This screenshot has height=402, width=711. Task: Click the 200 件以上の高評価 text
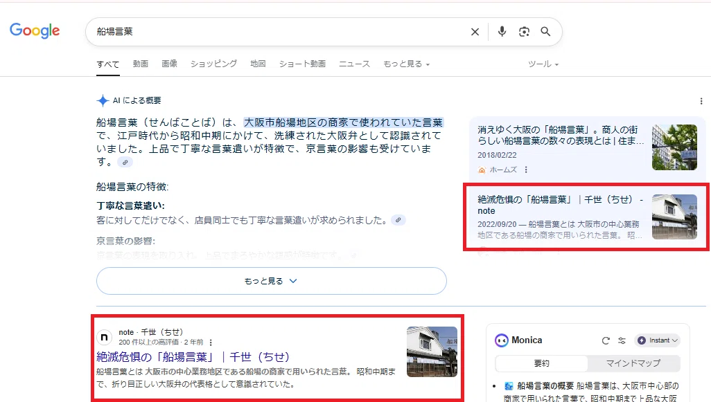pyautogui.click(x=149, y=342)
